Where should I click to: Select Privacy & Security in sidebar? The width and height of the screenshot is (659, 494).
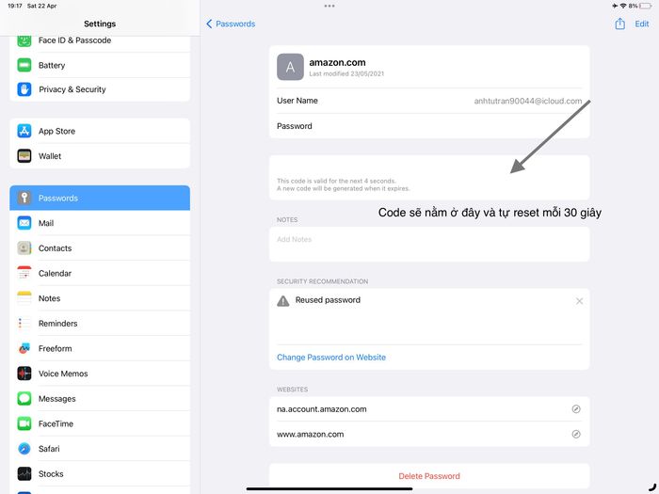pyautogui.click(x=72, y=89)
